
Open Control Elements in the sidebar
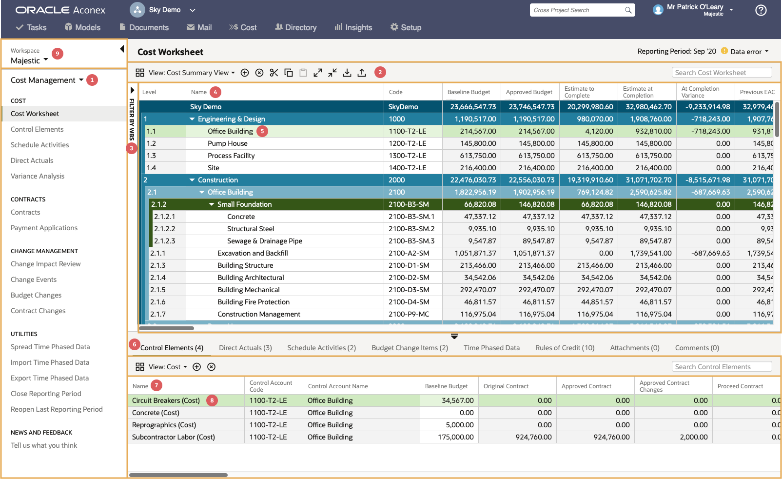pyautogui.click(x=37, y=129)
